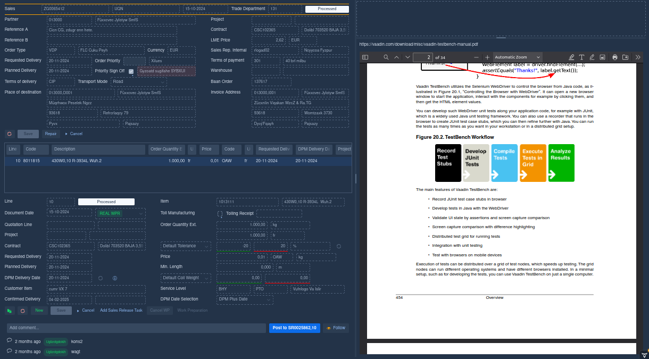Add an image annotation to the PDF
This screenshot has height=359, width=649.
point(603,57)
